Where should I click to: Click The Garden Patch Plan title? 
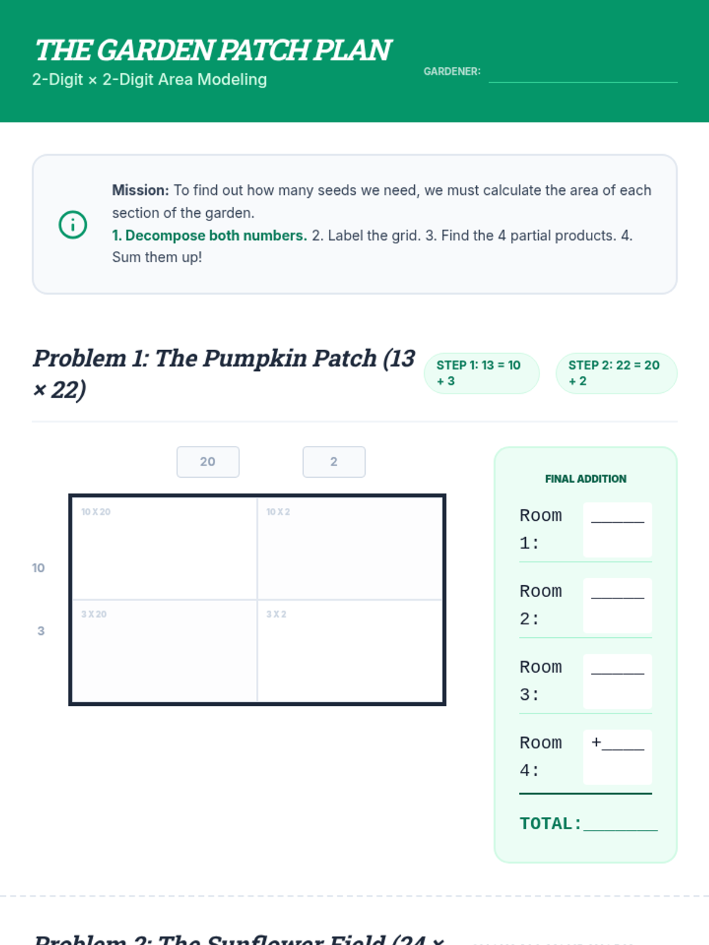213,50
